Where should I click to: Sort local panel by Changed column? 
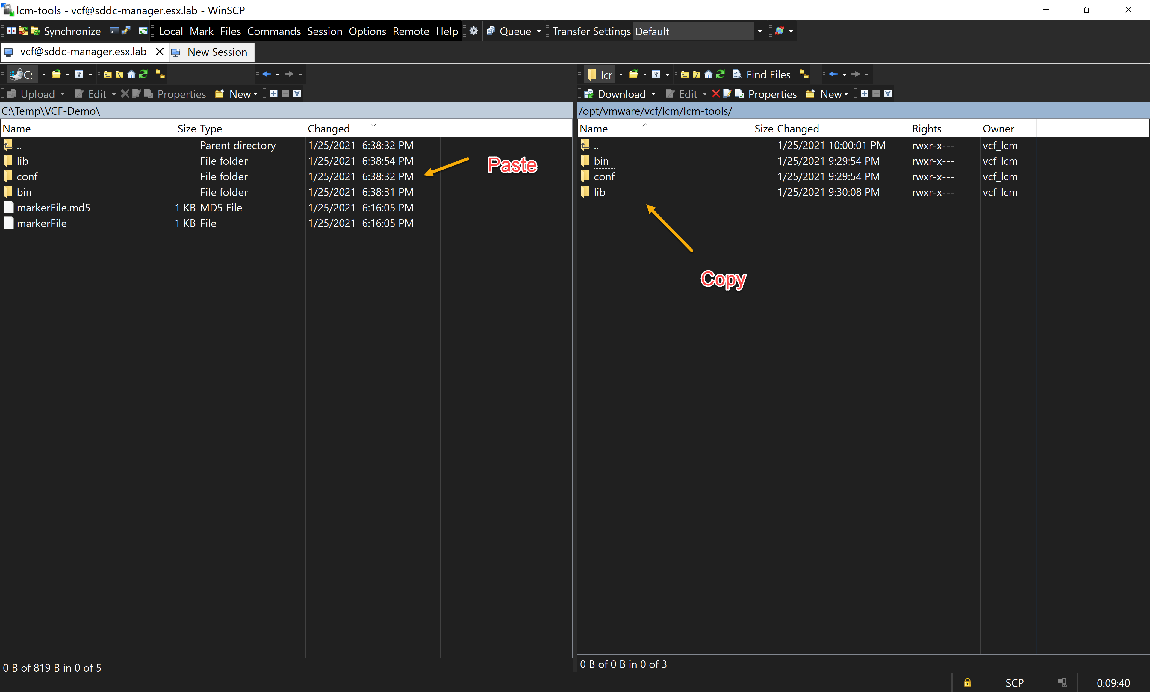373,128
